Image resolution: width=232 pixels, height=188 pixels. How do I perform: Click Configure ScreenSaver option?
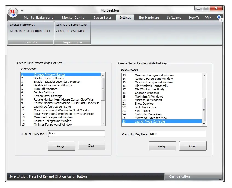pos(72,25)
